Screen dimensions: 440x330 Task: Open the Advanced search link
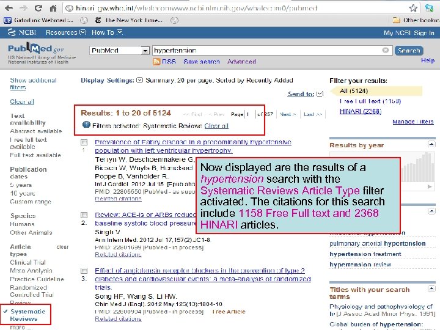241,62
